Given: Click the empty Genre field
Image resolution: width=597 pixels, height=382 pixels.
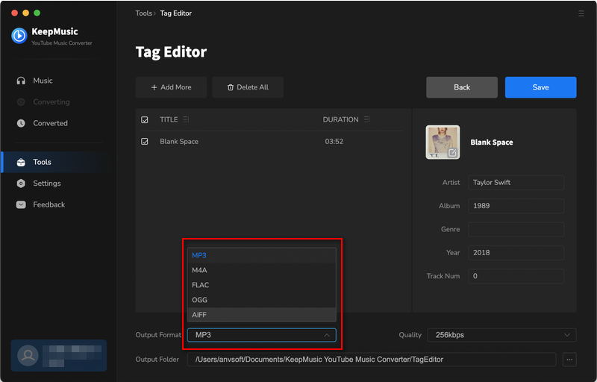Looking at the screenshot, I should coord(516,230).
